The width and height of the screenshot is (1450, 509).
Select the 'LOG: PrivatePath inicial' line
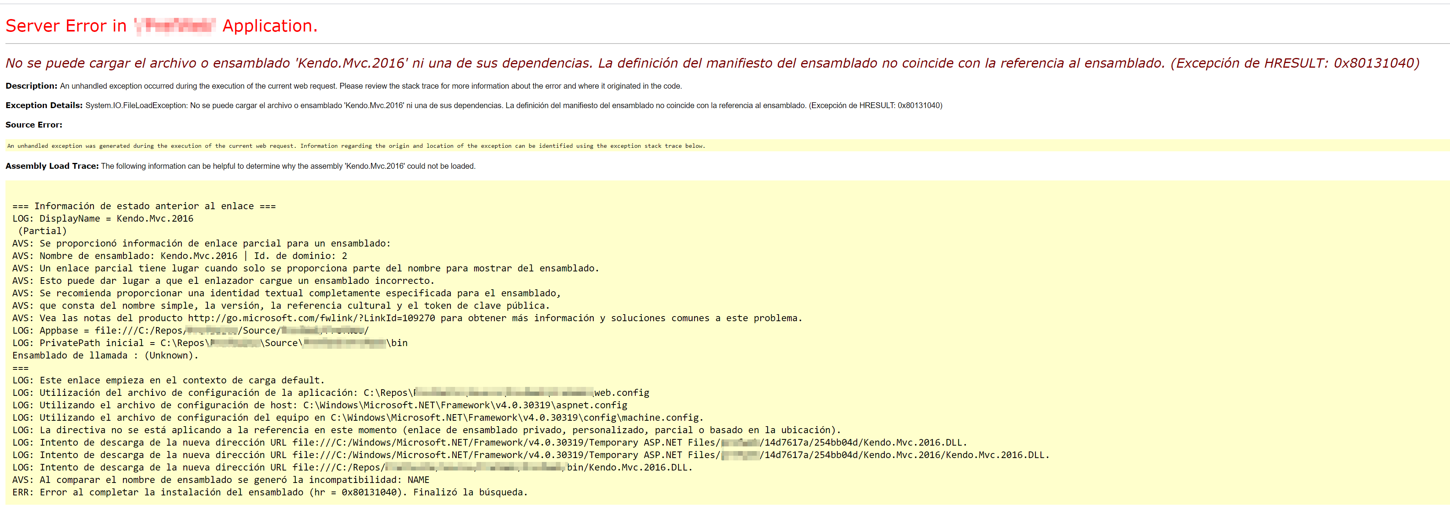point(210,343)
